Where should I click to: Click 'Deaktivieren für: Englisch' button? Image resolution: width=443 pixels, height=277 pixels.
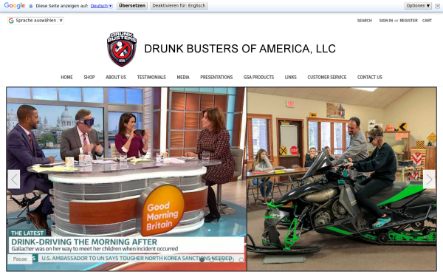coord(179,6)
